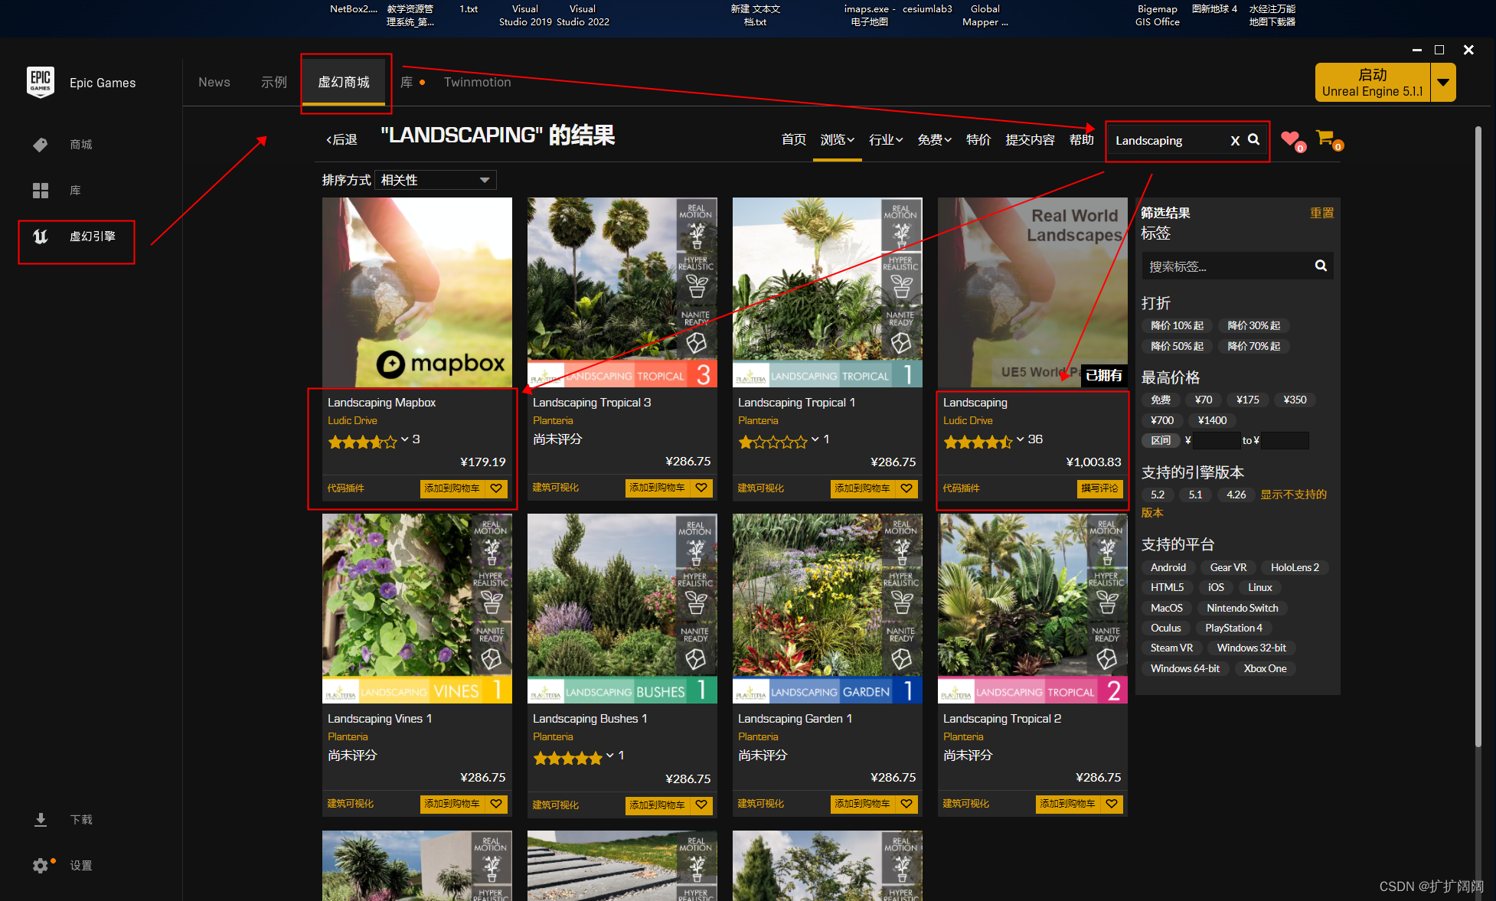Enable the 5.1 engine version filter
Screen dimensions: 1496x901
(x=1195, y=495)
